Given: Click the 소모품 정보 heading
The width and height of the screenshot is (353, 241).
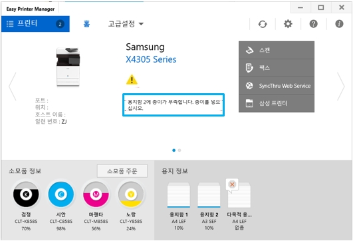Looking at the screenshot, I should [x=25, y=171].
